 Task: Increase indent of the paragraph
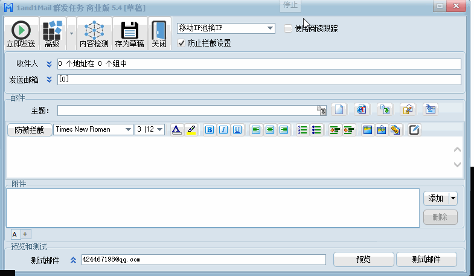coord(349,130)
